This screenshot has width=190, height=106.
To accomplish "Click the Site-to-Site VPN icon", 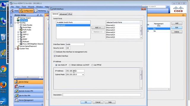I will click(x=17, y=95).
